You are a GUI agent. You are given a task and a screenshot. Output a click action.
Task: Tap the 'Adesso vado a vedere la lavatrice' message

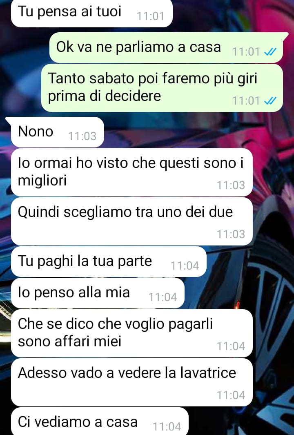[x=132, y=382]
